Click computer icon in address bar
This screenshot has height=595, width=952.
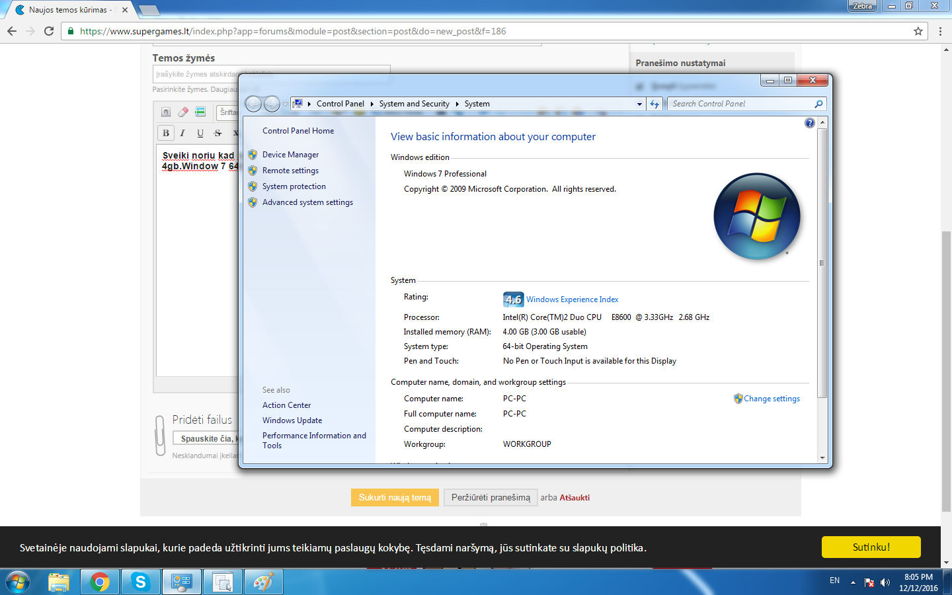pos(297,104)
